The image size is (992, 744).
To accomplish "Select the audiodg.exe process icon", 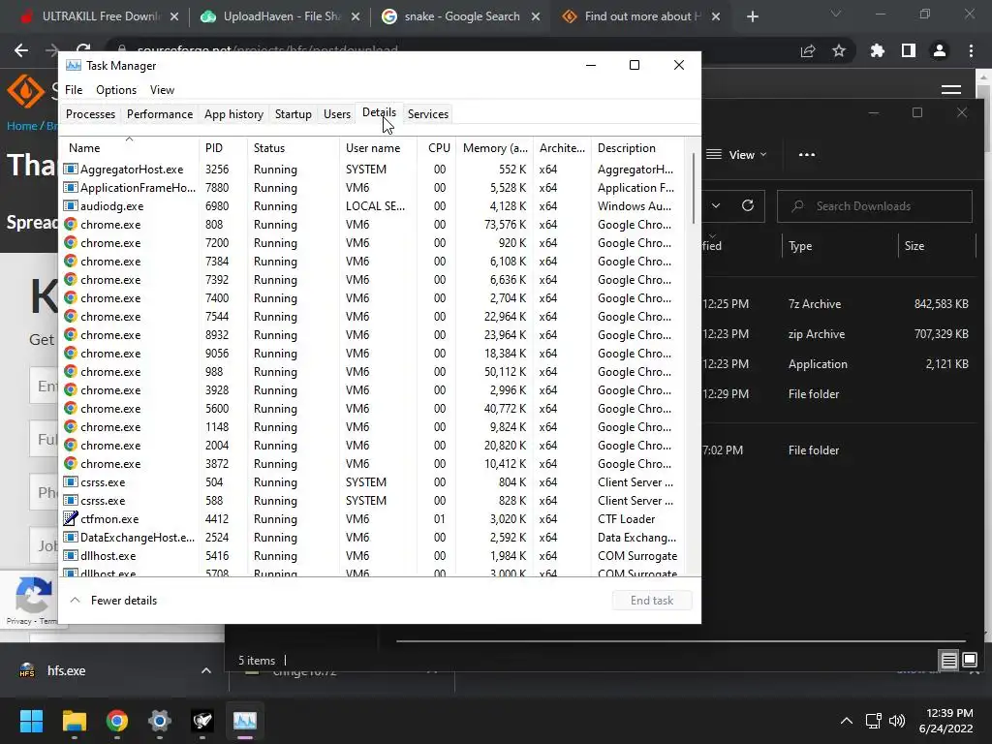I will [x=70, y=205].
